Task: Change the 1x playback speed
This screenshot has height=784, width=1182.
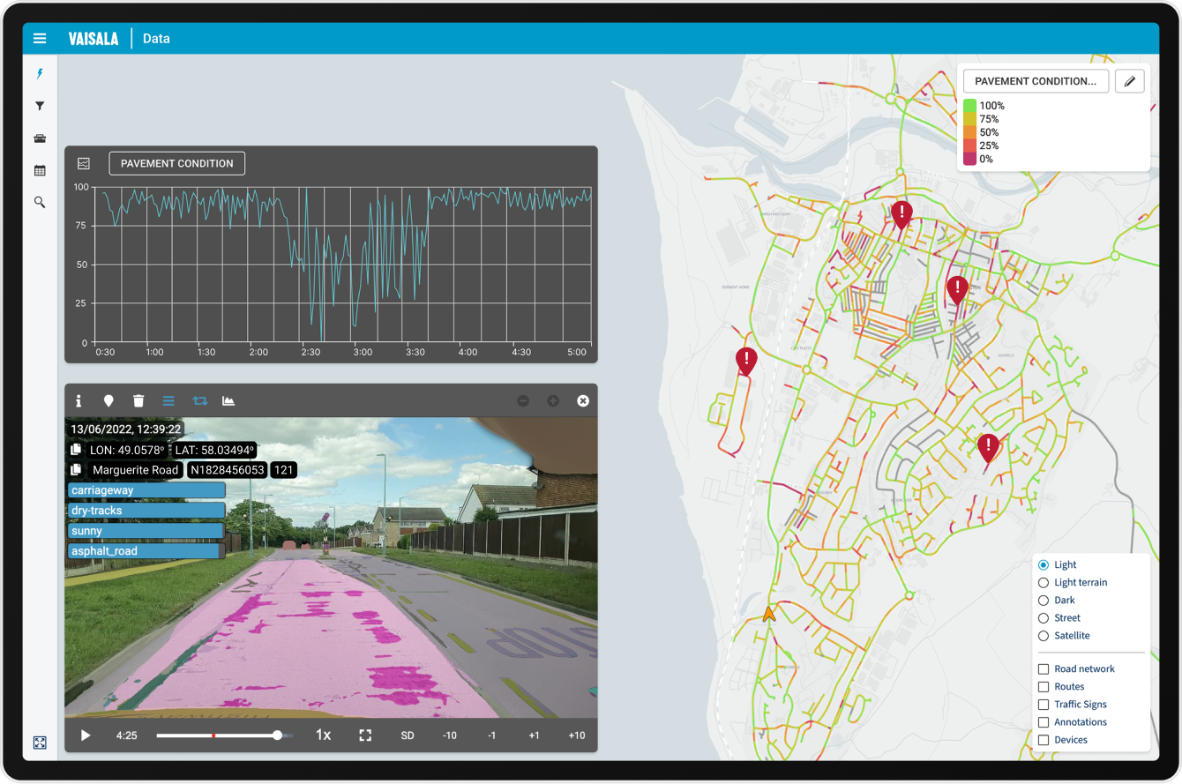Action: pos(324,735)
